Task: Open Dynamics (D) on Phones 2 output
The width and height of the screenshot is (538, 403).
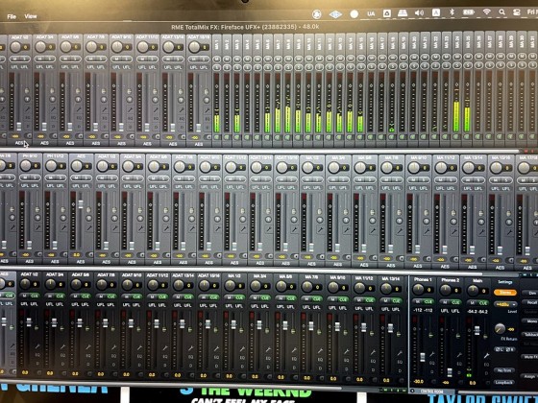Action: point(459,371)
